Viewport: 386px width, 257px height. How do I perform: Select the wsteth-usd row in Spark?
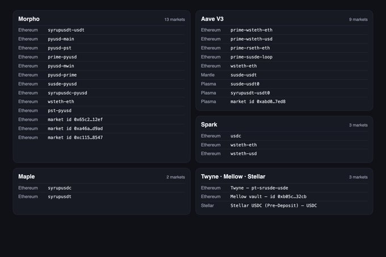click(284, 153)
